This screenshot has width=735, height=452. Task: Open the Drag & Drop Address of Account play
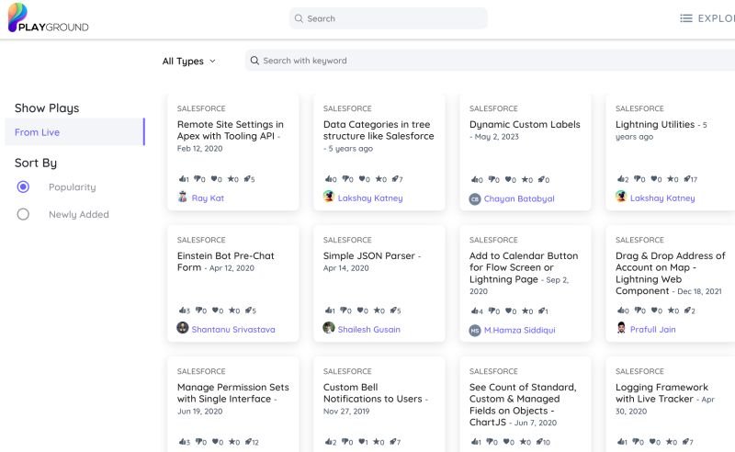coord(671,273)
